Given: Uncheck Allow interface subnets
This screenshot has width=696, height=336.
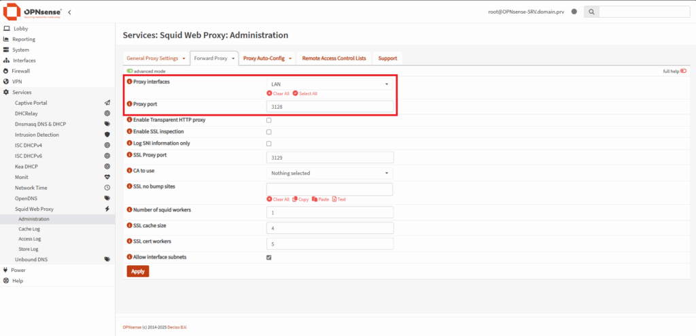Looking at the screenshot, I should point(268,257).
